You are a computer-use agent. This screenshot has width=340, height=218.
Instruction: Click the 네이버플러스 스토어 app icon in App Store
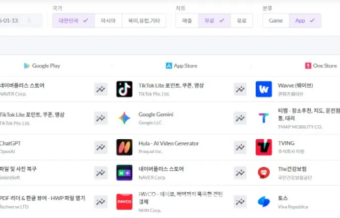pos(124,173)
